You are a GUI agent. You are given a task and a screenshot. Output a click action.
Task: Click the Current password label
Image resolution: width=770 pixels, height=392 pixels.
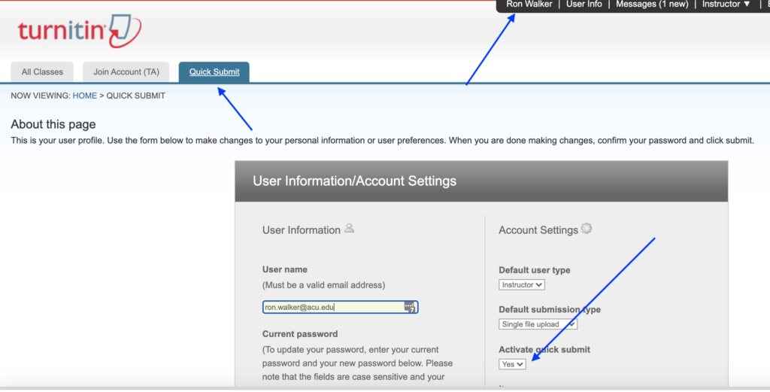[300, 333]
